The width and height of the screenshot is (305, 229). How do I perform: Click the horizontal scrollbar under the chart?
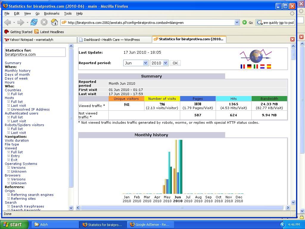(182, 208)
